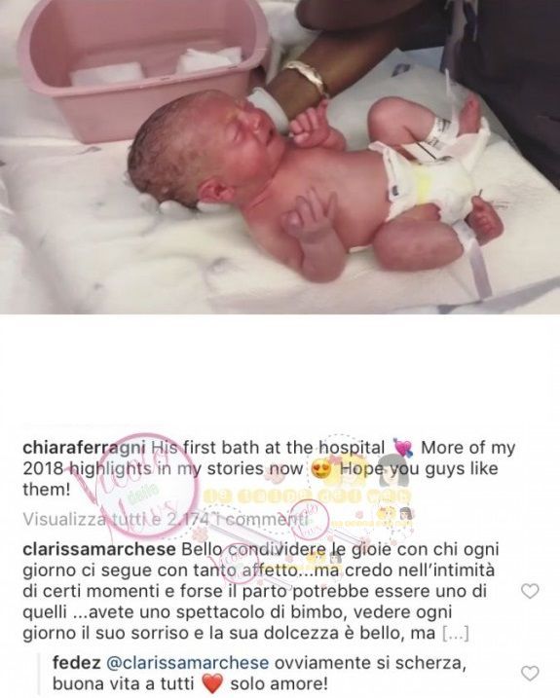The image size is (560, 698).
Task: Follow the @clarissamarchese mention in fedez's reply
Action: point(188,663)
